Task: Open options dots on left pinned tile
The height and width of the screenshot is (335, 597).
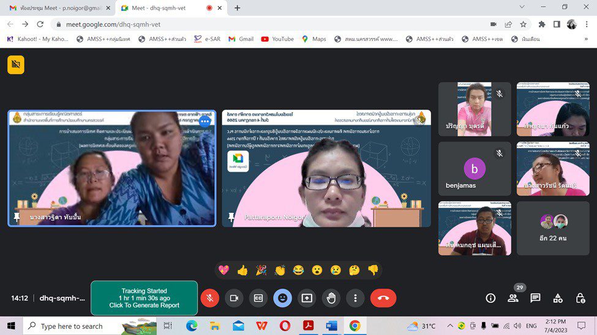Action: pyautogui.click(x=205, y=121)
